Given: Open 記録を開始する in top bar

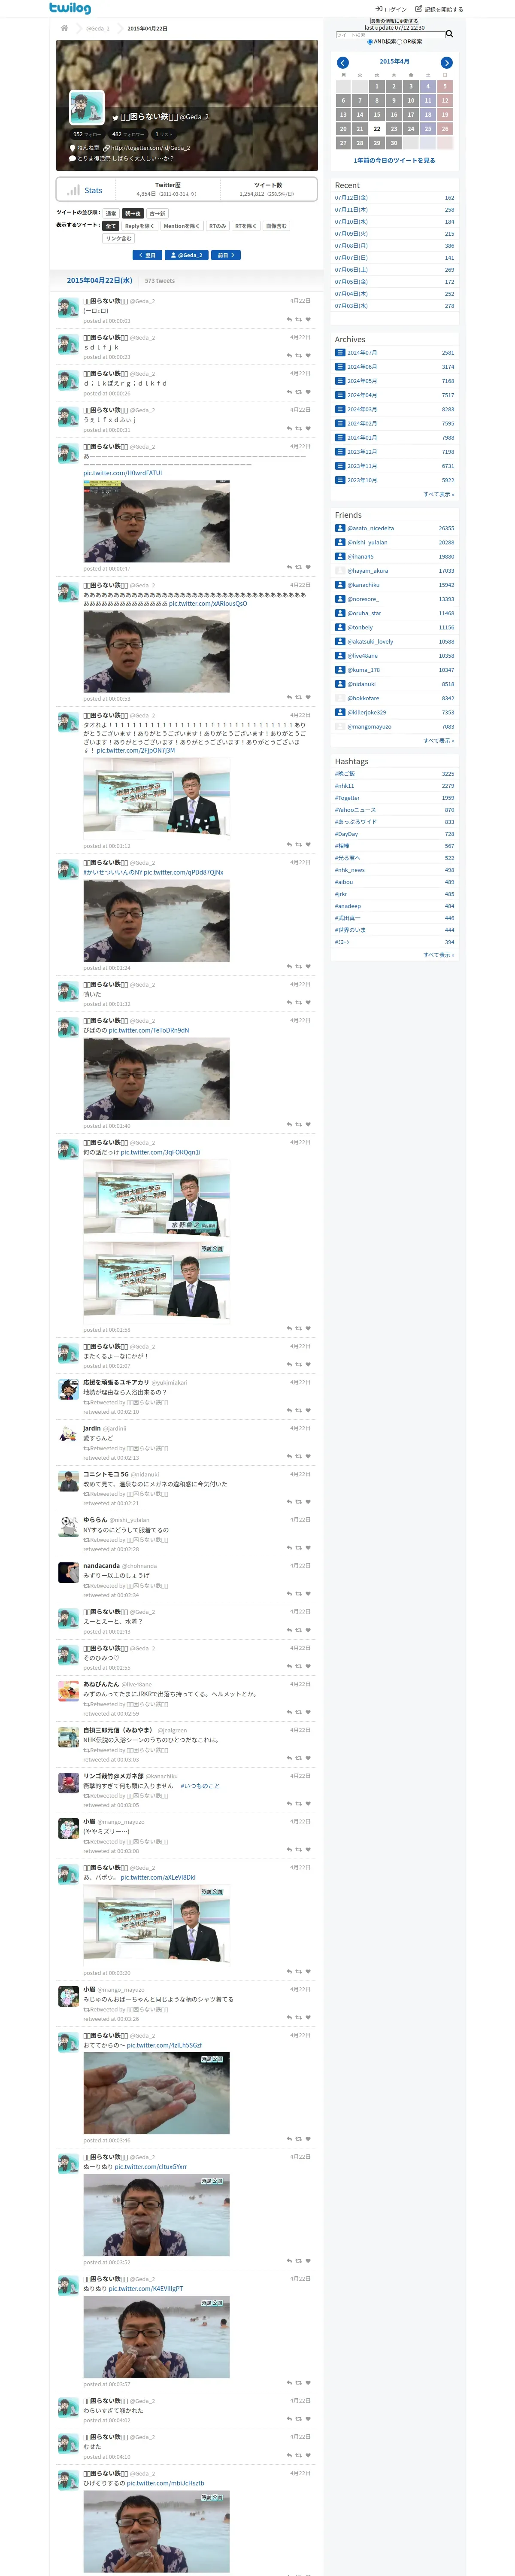Looking at the screenshot, I should click(x=439, y=9).
